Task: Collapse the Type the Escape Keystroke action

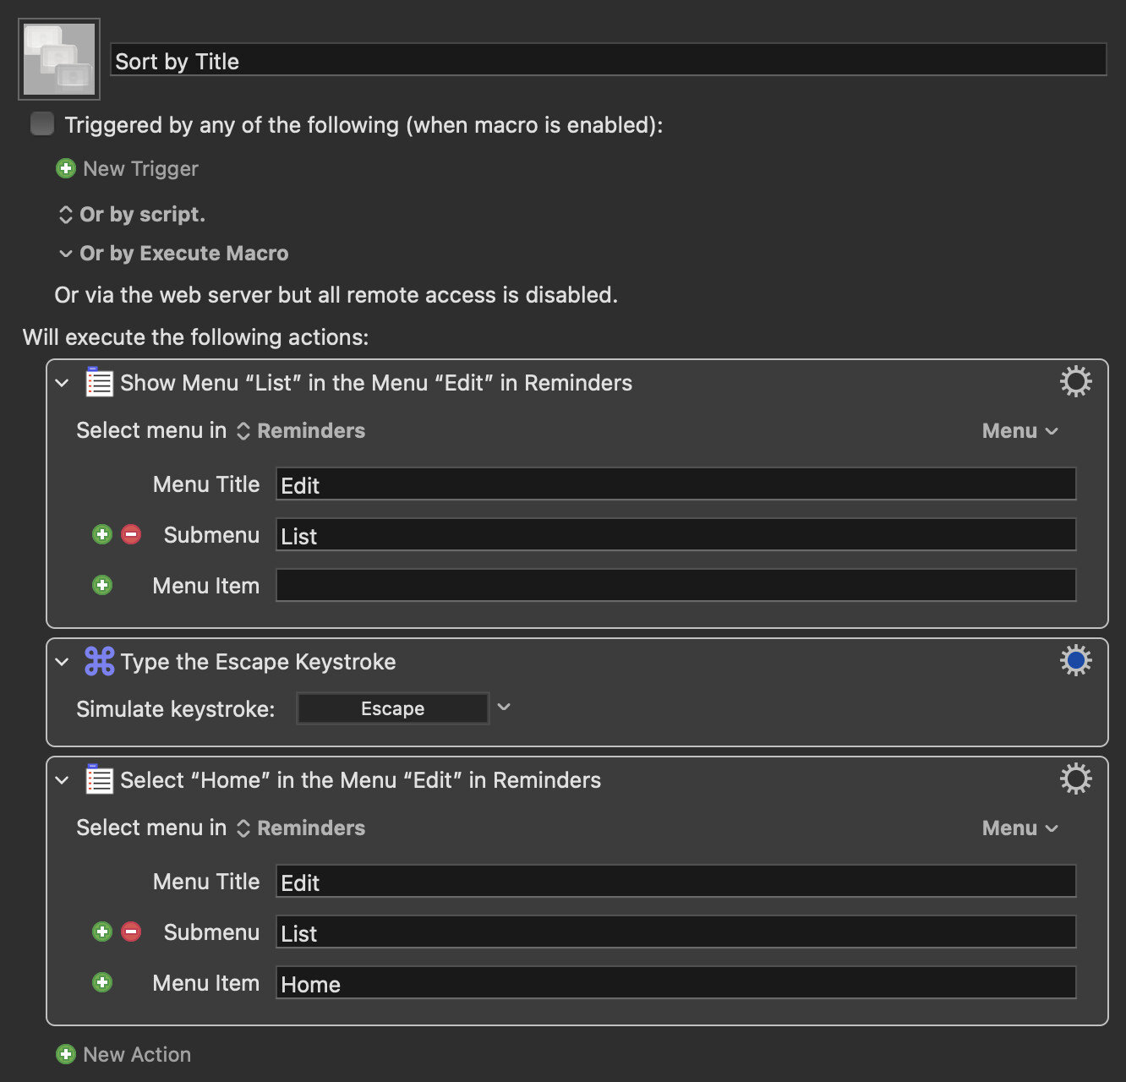Action: click(x=62, y=662)
